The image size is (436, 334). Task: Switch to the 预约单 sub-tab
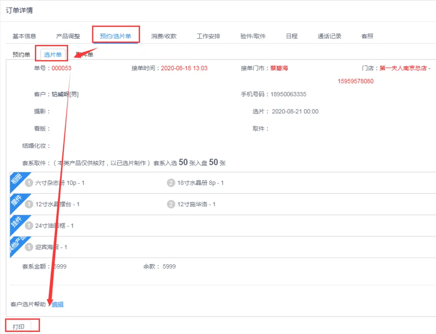[21, 55]
